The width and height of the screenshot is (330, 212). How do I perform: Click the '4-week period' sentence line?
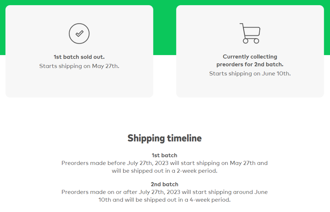click(164, 200)
